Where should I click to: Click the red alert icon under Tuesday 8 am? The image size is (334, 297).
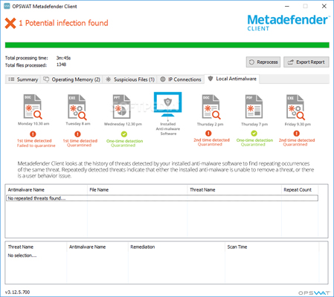click(77, 134)
